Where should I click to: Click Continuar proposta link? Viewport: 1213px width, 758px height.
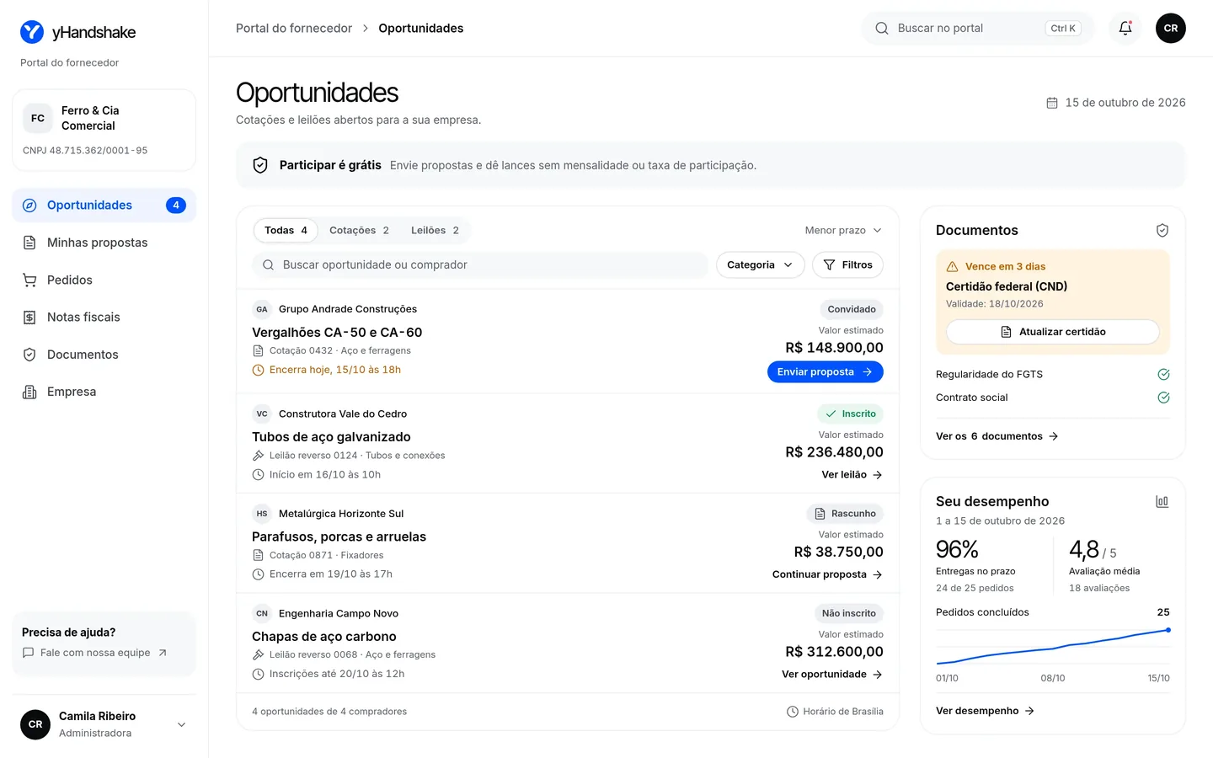pyautogui.click(x=827, y=574)
